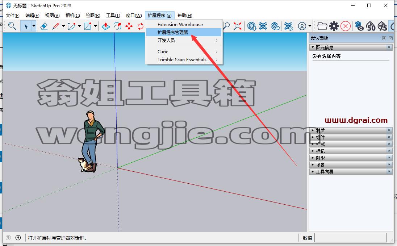This screenshot has width=397, height=246.
Task: Click the black gear settings icon
Action: (x=334, y=26)
